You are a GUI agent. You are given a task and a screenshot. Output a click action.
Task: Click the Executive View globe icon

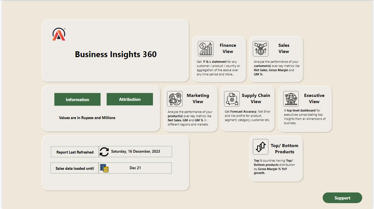pyautogui.click(x=291, y=99)
